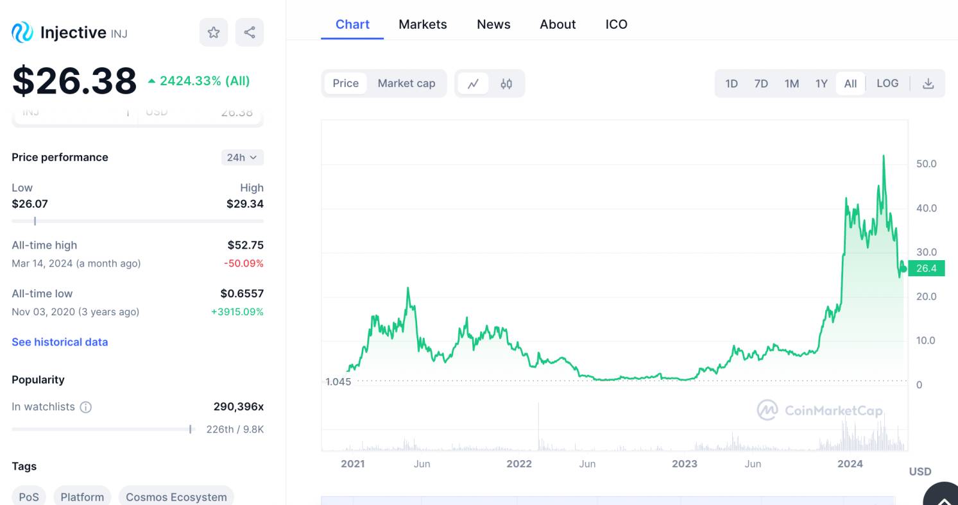Click the 290,396x watchlists count

(239, 407)
